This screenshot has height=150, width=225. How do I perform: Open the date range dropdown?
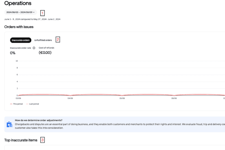click(x=20, y=12)
